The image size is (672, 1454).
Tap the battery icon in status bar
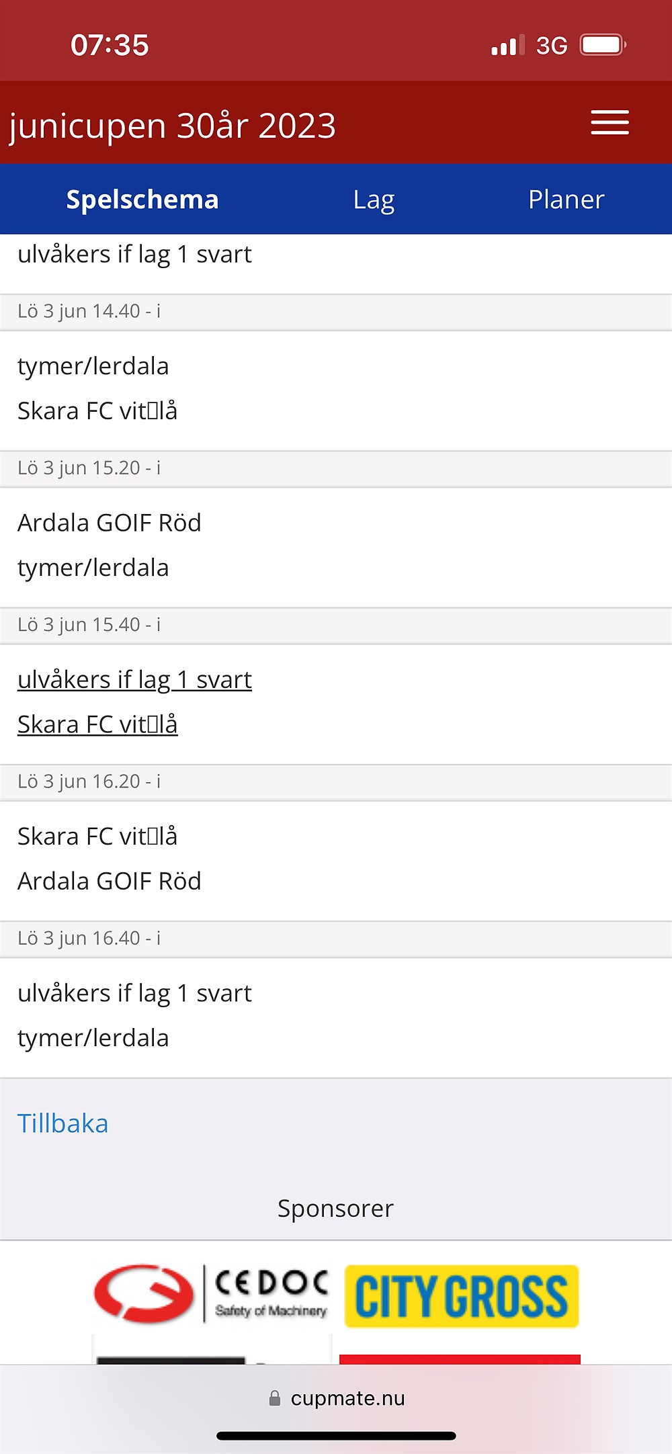pos(603,45)
